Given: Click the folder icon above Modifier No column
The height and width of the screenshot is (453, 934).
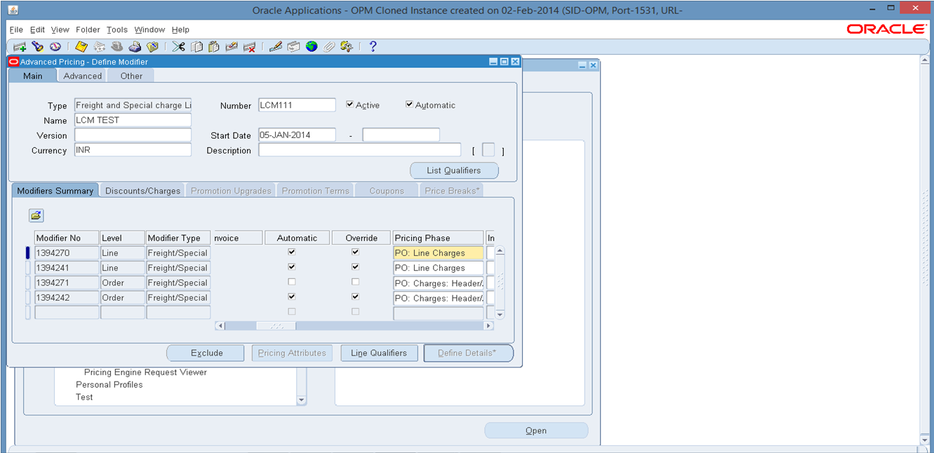Looking at the screenshot, I should coord(36,215).
